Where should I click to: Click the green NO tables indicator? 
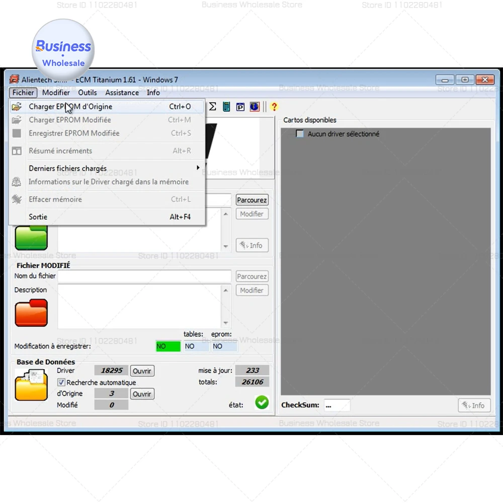[x=167, y=346]
